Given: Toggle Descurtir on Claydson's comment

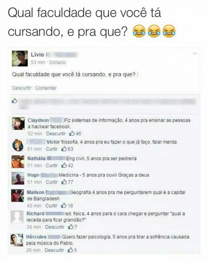Looking at the screenshot, I should [x=56, y=134].
